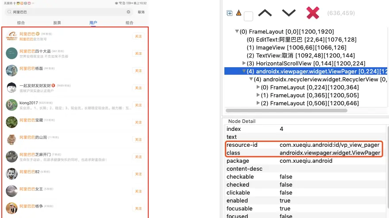Screen dimensions: 389x218
Task: Click the enabled row true value
Action: click(x=285, y=200)
